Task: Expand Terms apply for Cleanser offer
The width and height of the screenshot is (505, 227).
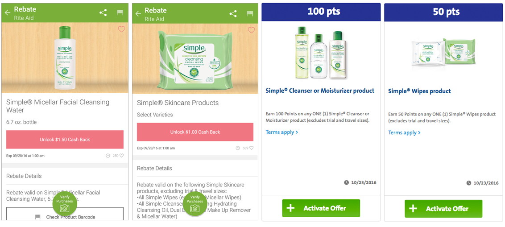Action: (x=282, y=132)
